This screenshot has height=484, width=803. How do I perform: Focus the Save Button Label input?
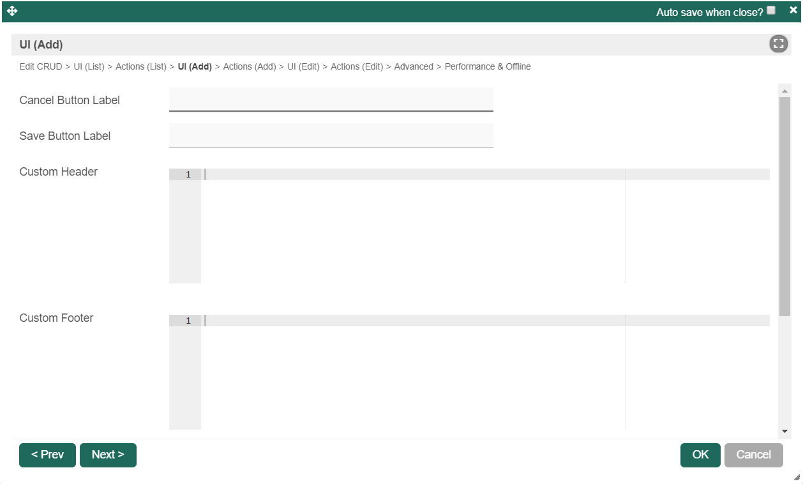click(x=331, y=135)
